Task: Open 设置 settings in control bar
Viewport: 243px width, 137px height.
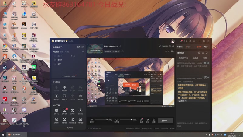Action: [x=154, y=121]
